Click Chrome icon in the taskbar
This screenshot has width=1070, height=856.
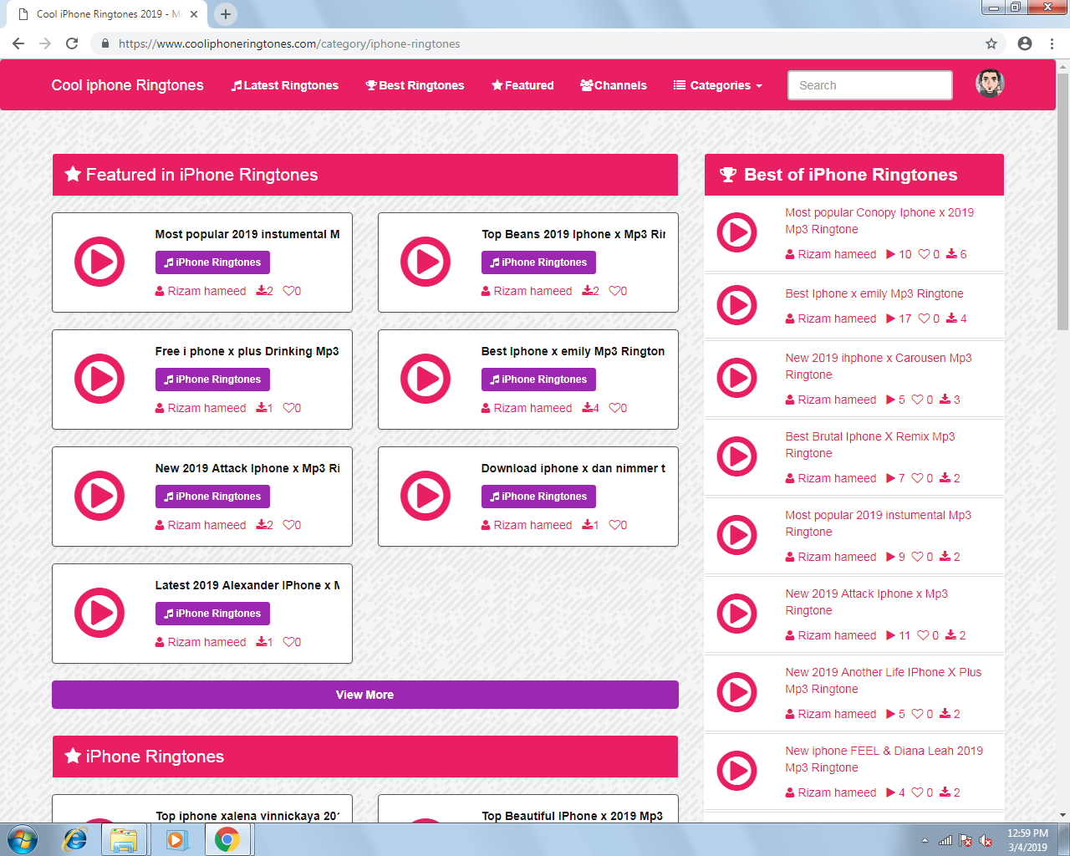pos(227,839)
